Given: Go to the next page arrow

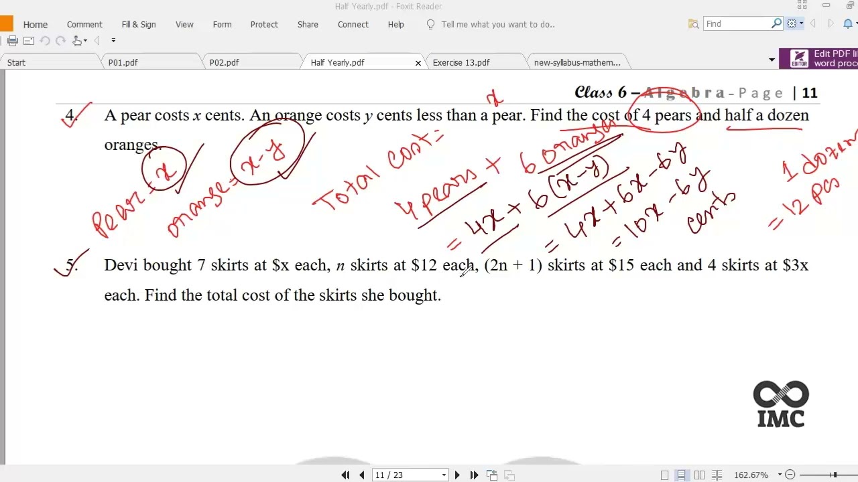Looking at the screenshot, I should tap(457, 475).
